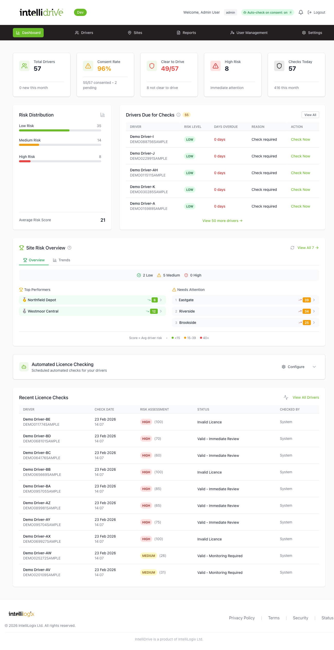This screenshot has width=334, height=650.
Task: Expand the Riverside row chevron
Action: 314,311
